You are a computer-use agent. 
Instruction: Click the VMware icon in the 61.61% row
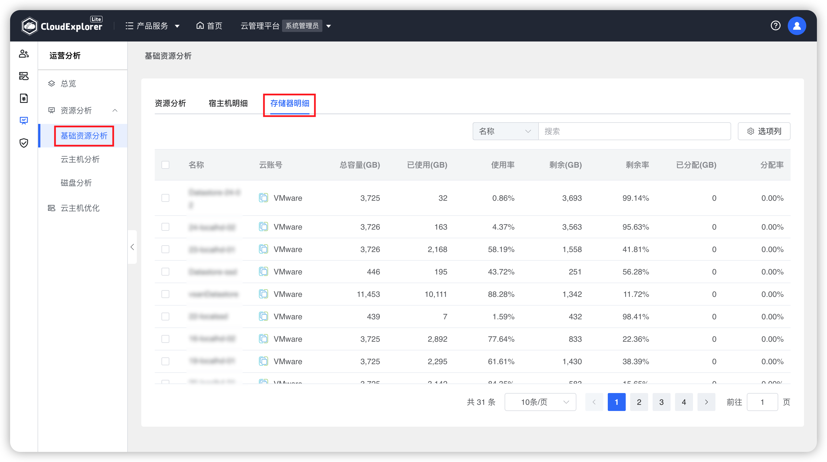(264, 361)
